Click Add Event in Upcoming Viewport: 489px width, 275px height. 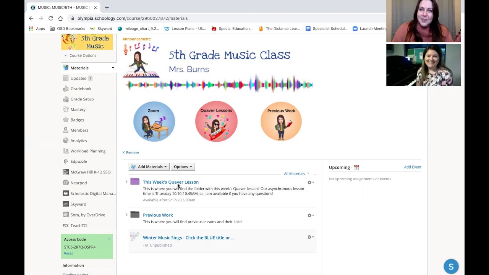click(413, 167)
